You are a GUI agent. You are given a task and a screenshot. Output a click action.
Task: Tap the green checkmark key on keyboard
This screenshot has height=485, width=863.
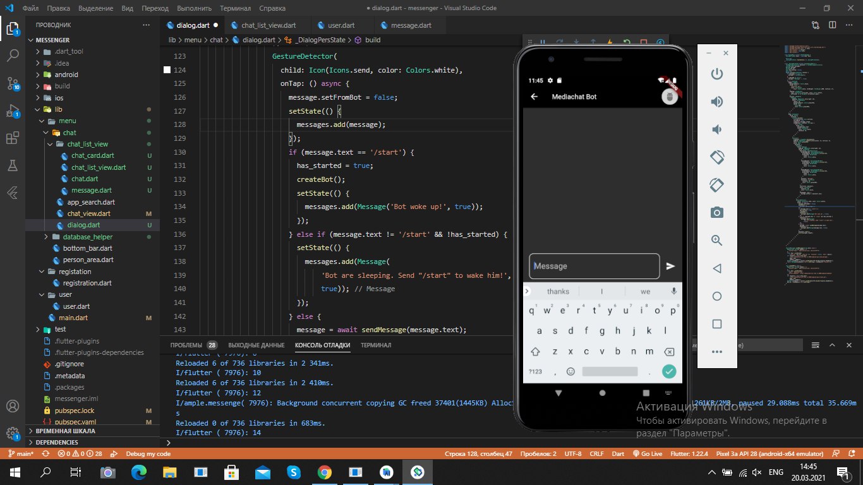click(x=669, y=371)
